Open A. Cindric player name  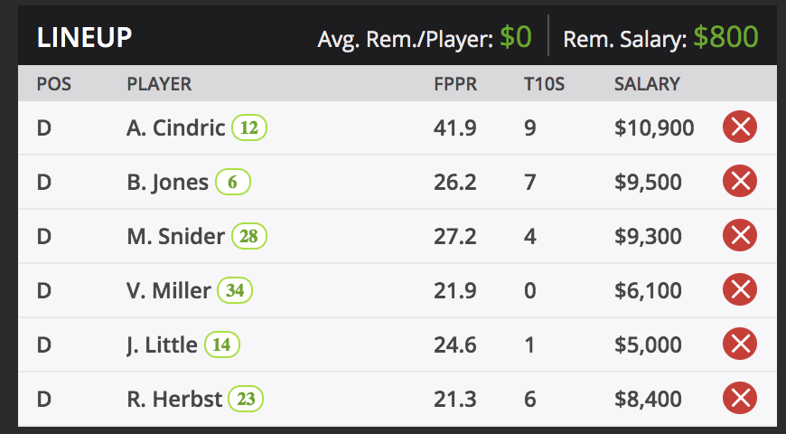click(x=175, y=128)
